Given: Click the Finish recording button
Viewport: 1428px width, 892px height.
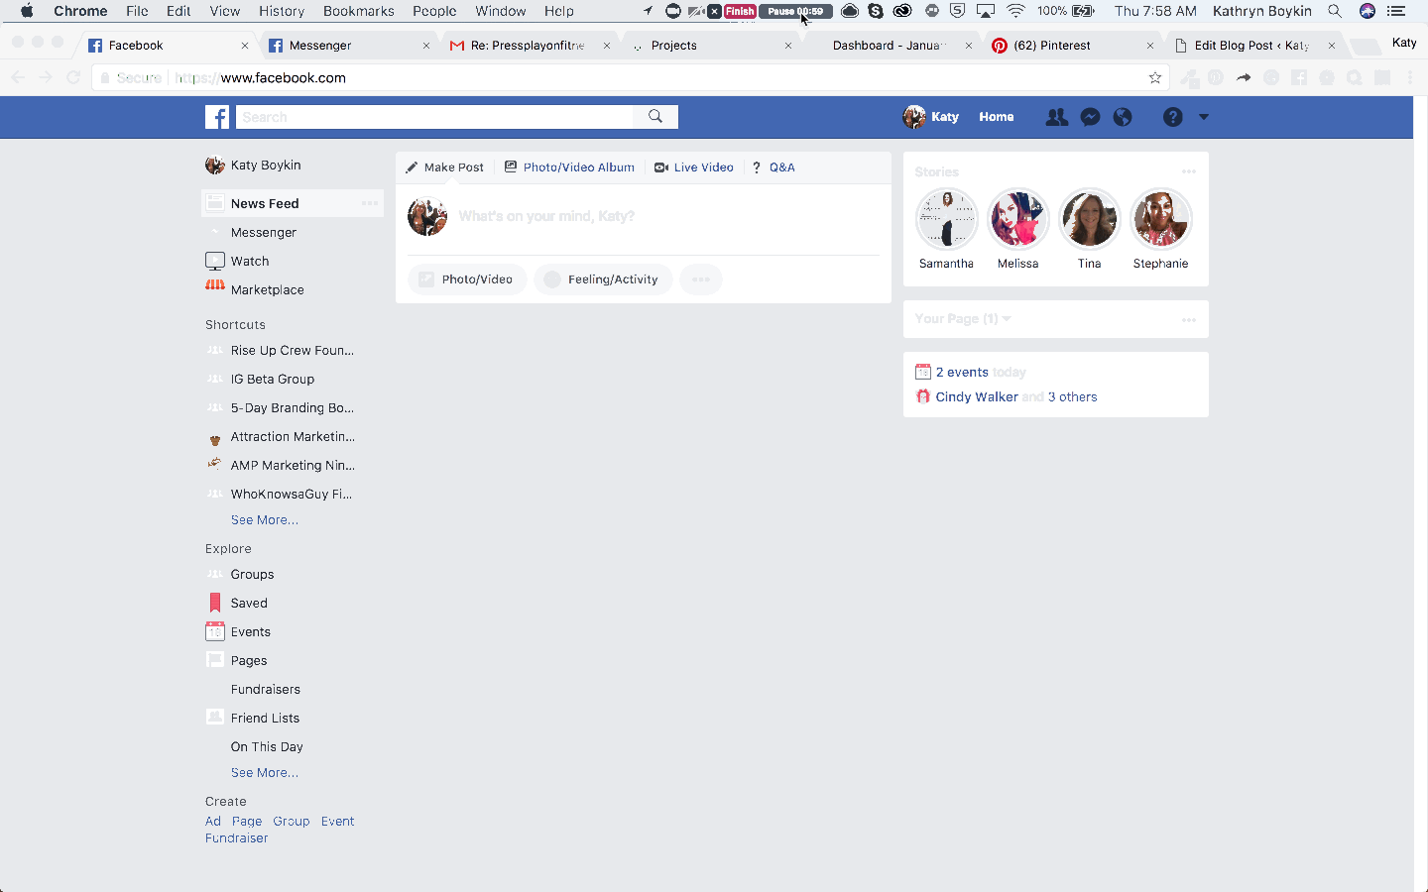Looking at the screenshot, I should pyautogui.click(x=740, y=11).
